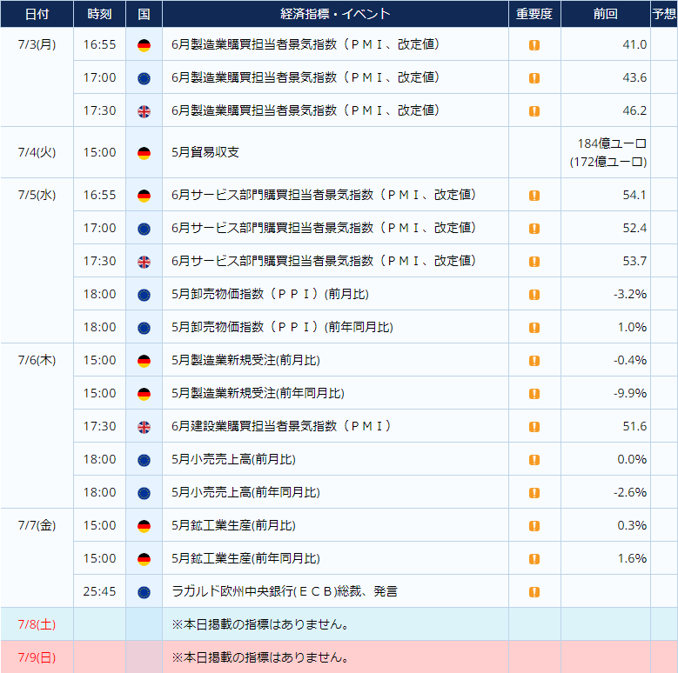Click the importance icon in the -9.9% row

point(534,394)
